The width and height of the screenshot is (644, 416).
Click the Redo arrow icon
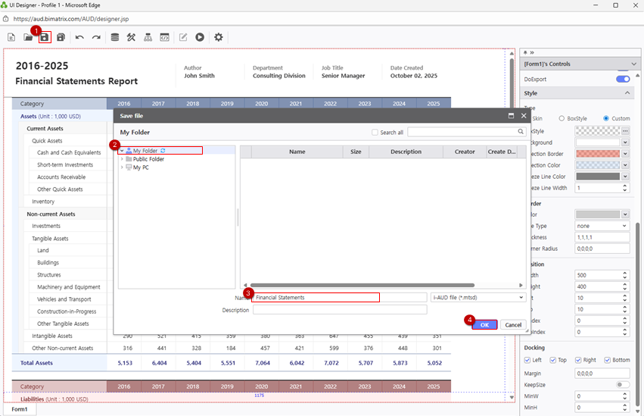(96, 37)
